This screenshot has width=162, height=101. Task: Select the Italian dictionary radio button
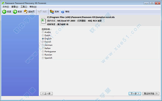43,48
